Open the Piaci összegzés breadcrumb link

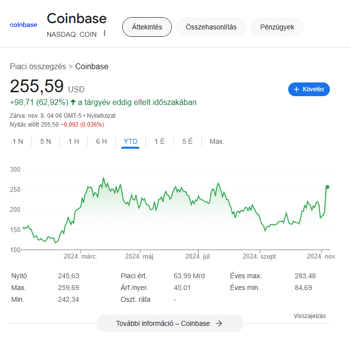(38, 66)
